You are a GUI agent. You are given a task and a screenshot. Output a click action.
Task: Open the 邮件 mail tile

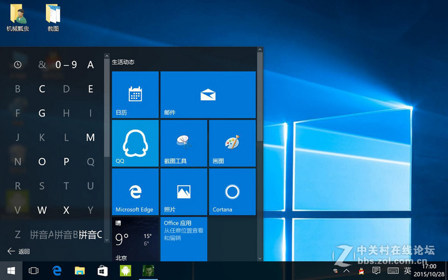(208, 95)
